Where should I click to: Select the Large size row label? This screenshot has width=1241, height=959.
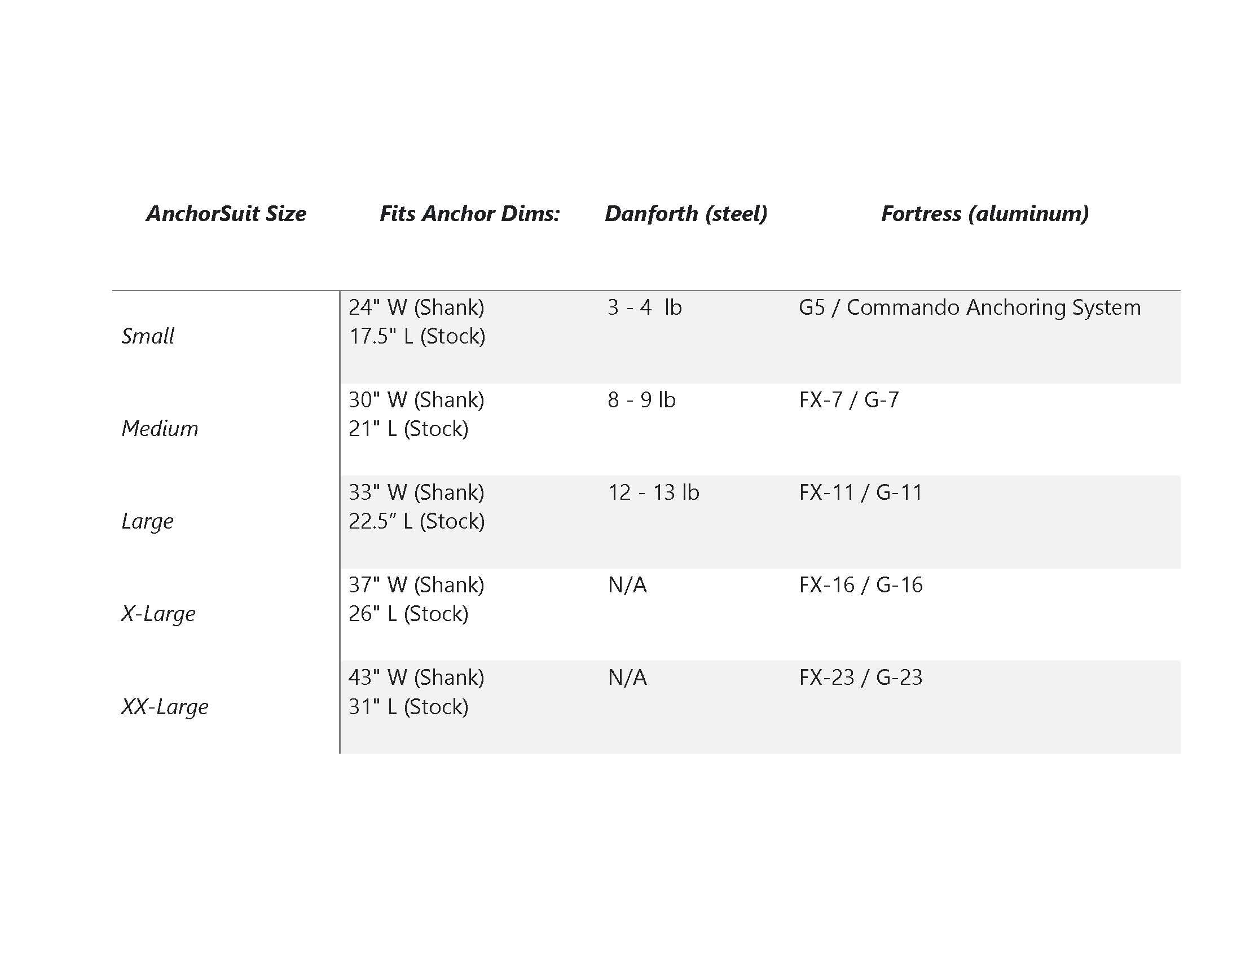[x=147, y=521]
